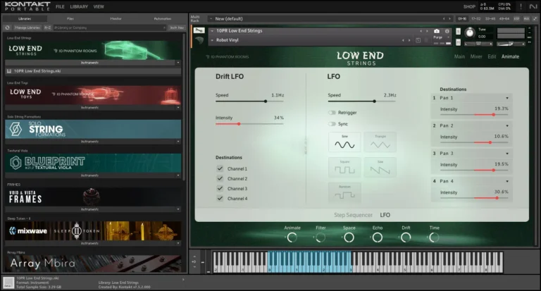Image resolution: width=541 pixels, height=291 pixels.
Task: Click the Solo S button
Action: click(458, 32)
